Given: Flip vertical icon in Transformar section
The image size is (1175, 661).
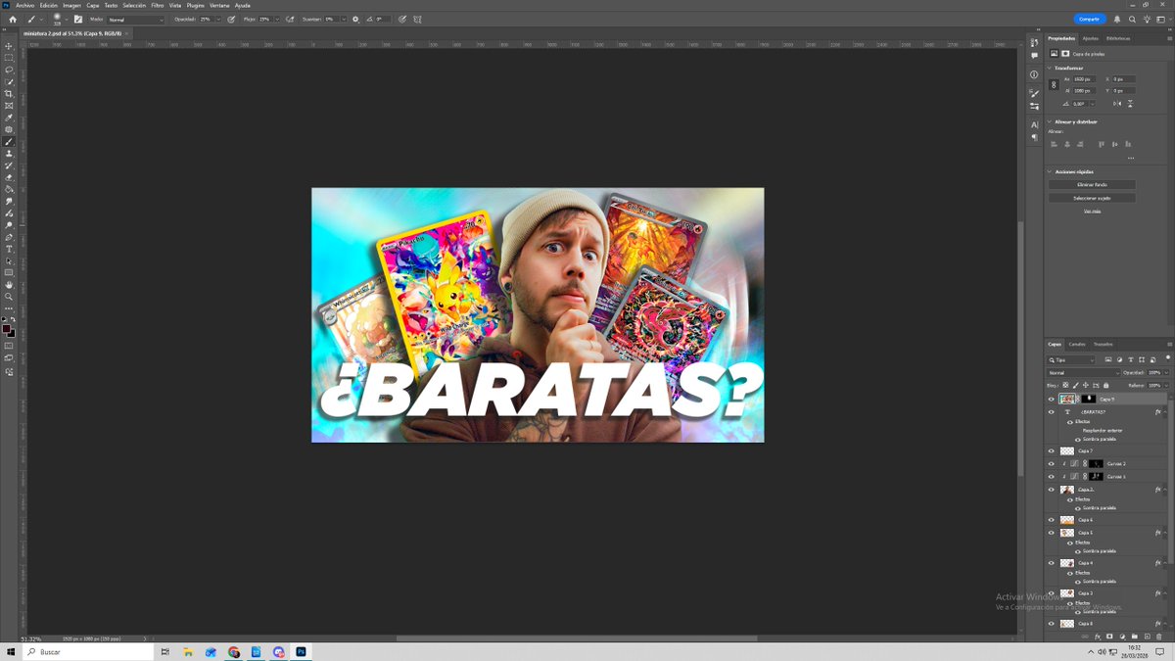Looking at the screenshot, I should (1131, 104).
